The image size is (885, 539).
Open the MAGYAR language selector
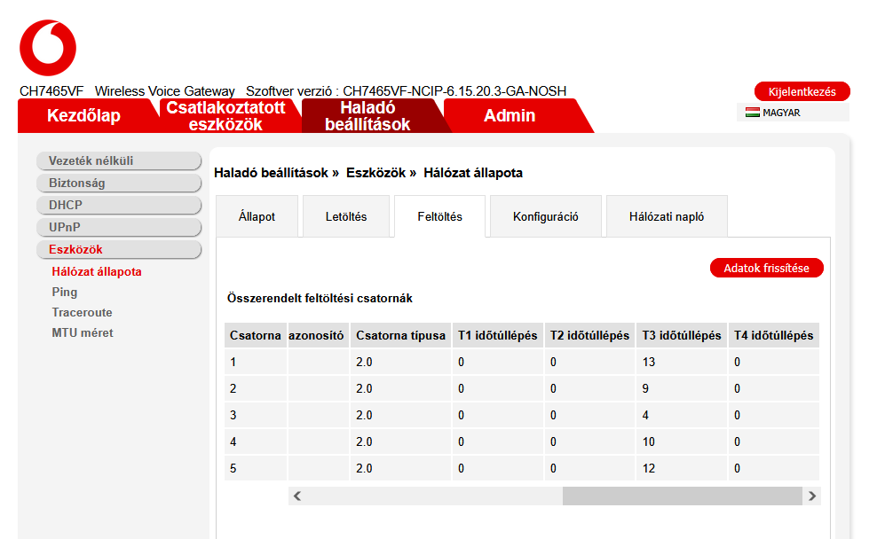(793, 113)
